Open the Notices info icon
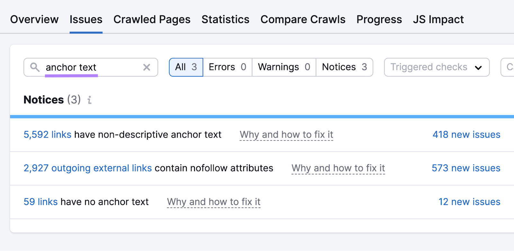 click(90, 100)
